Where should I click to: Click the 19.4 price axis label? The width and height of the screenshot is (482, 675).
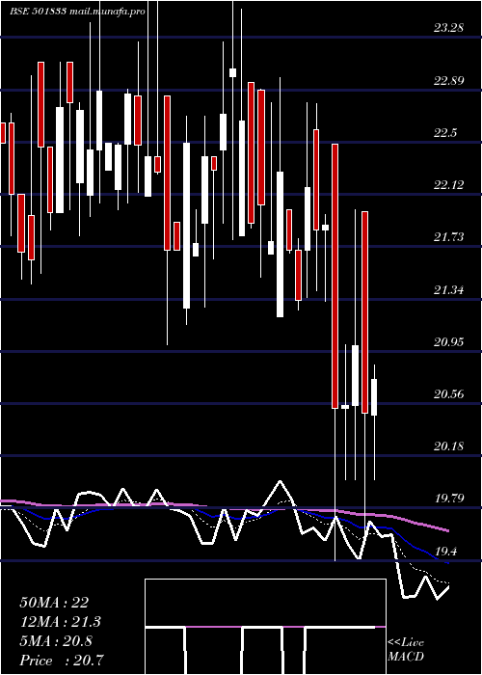coord(445,552)
